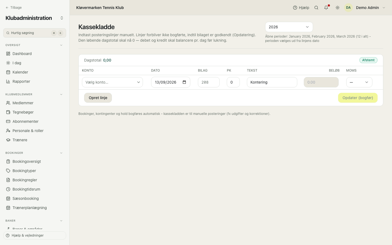
Task: Click the Bilag number field
Action: click(209, 82)
